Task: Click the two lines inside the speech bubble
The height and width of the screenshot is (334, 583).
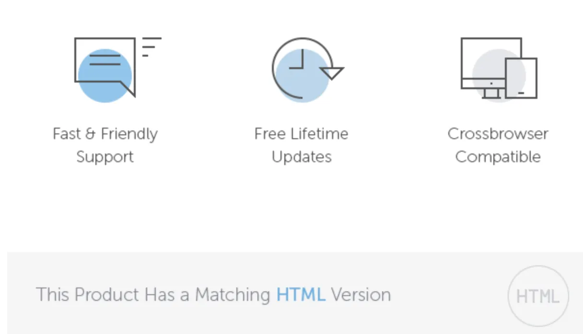Action: click(x=105, y=60)
